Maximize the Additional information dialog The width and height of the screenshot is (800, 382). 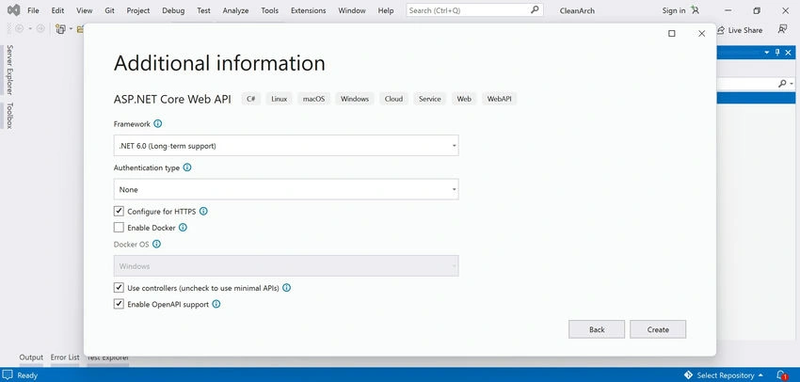pyautogui.click(x=671, y=33)
